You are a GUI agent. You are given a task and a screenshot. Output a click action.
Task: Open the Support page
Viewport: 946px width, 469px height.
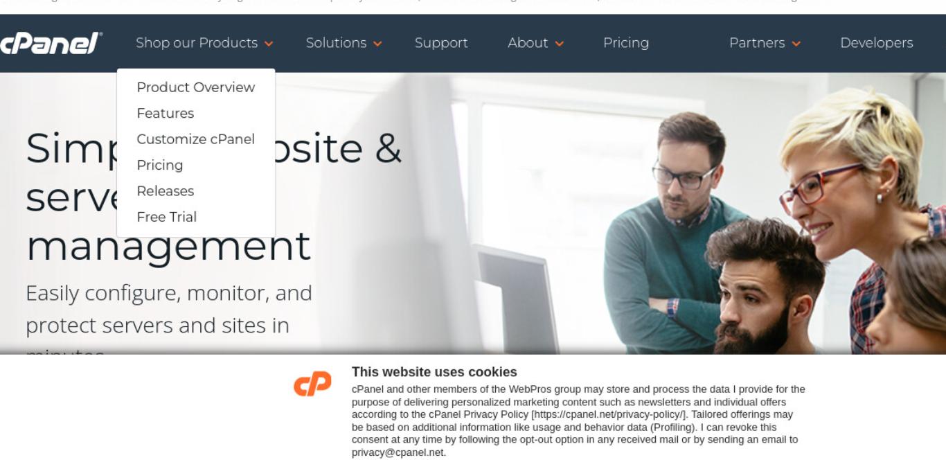pos(441,43)
